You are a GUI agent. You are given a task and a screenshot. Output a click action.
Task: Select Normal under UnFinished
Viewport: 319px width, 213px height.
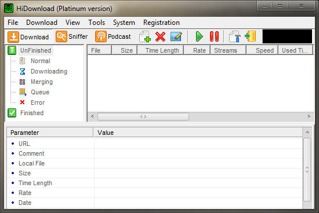tap(40, 61)
